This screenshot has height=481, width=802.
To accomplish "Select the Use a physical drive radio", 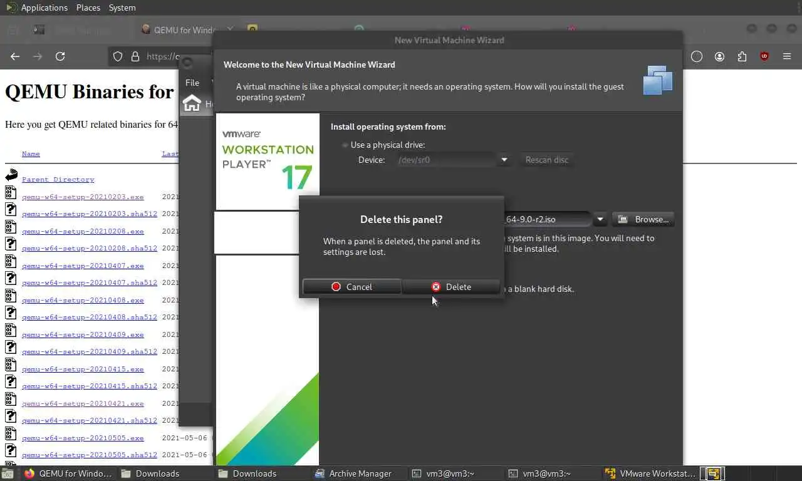I will coord(345,145).
